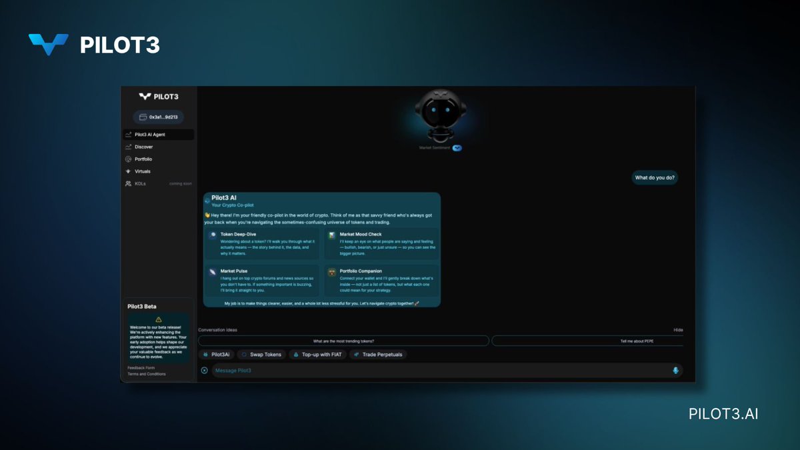
Task: Click the large PILOT3 banner logo top left
Action: (93, 45)
